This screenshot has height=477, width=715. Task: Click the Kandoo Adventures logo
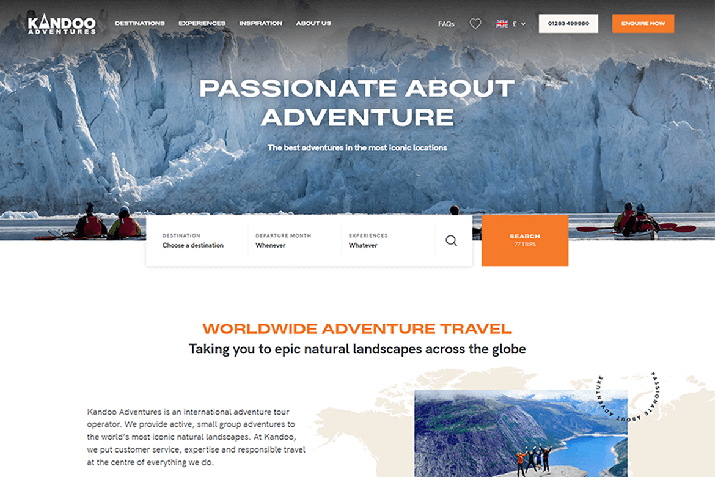click(x=62, y=24)
